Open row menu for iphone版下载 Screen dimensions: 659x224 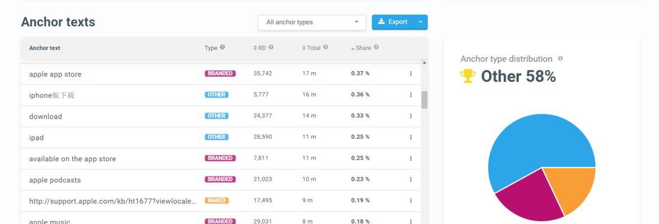411,95
